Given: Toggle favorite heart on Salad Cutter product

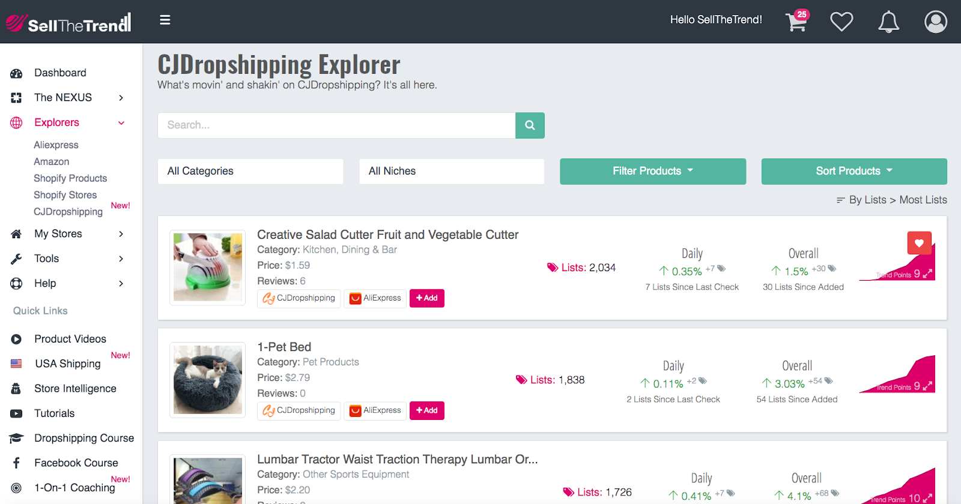Looking at the screenshot, I should click(919, 243).
